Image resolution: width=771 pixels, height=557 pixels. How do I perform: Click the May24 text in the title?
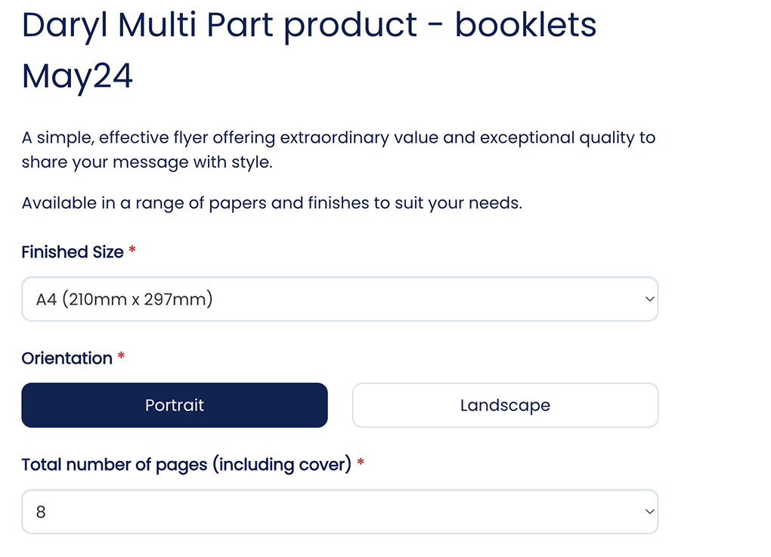click(x=77, y=76)
